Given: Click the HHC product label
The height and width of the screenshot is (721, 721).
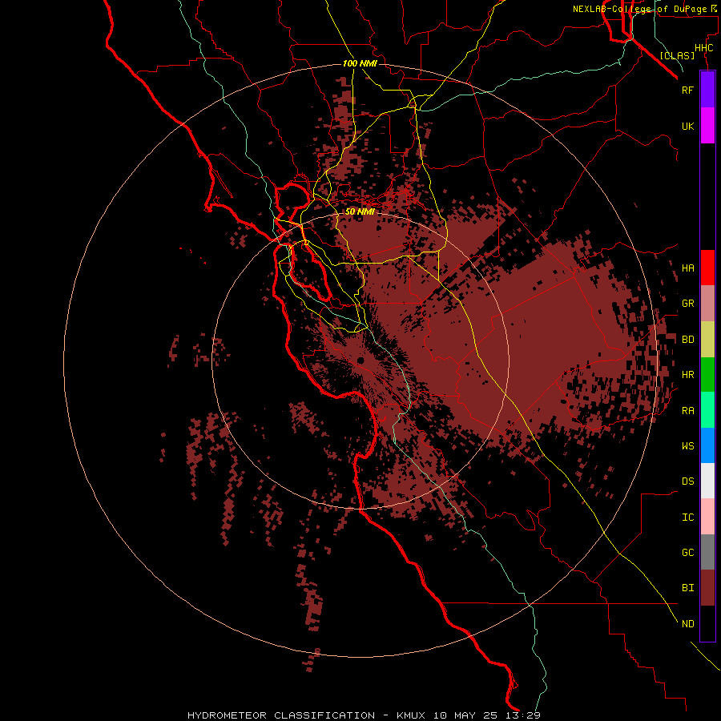Looking at the screenshot, I should 703,47.
